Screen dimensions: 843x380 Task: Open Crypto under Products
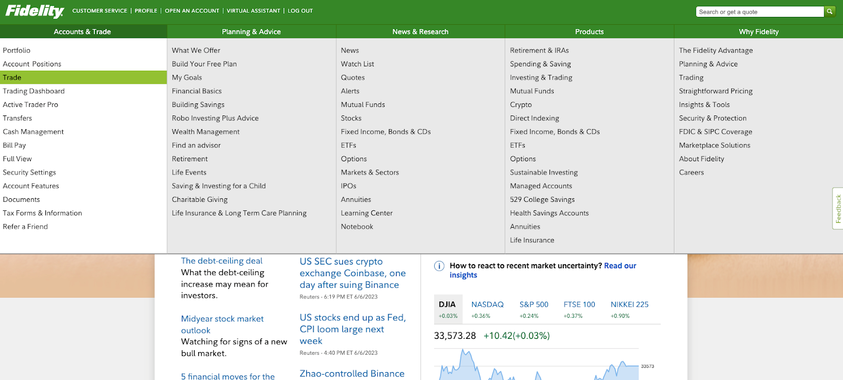point(521,105)
